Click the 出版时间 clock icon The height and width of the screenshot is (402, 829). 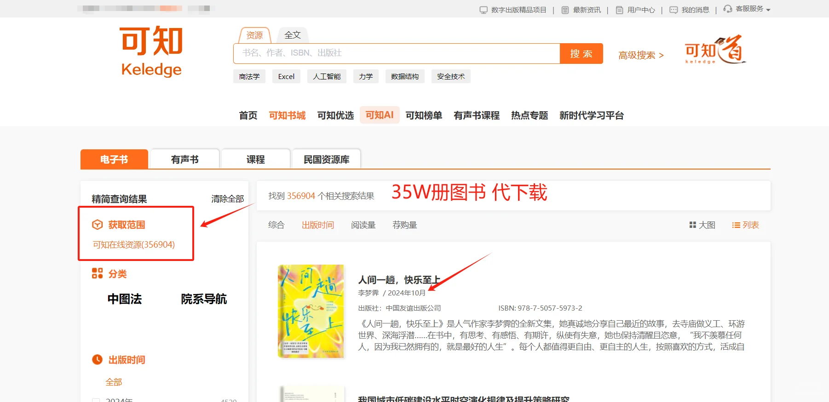[x=98, y=359]
